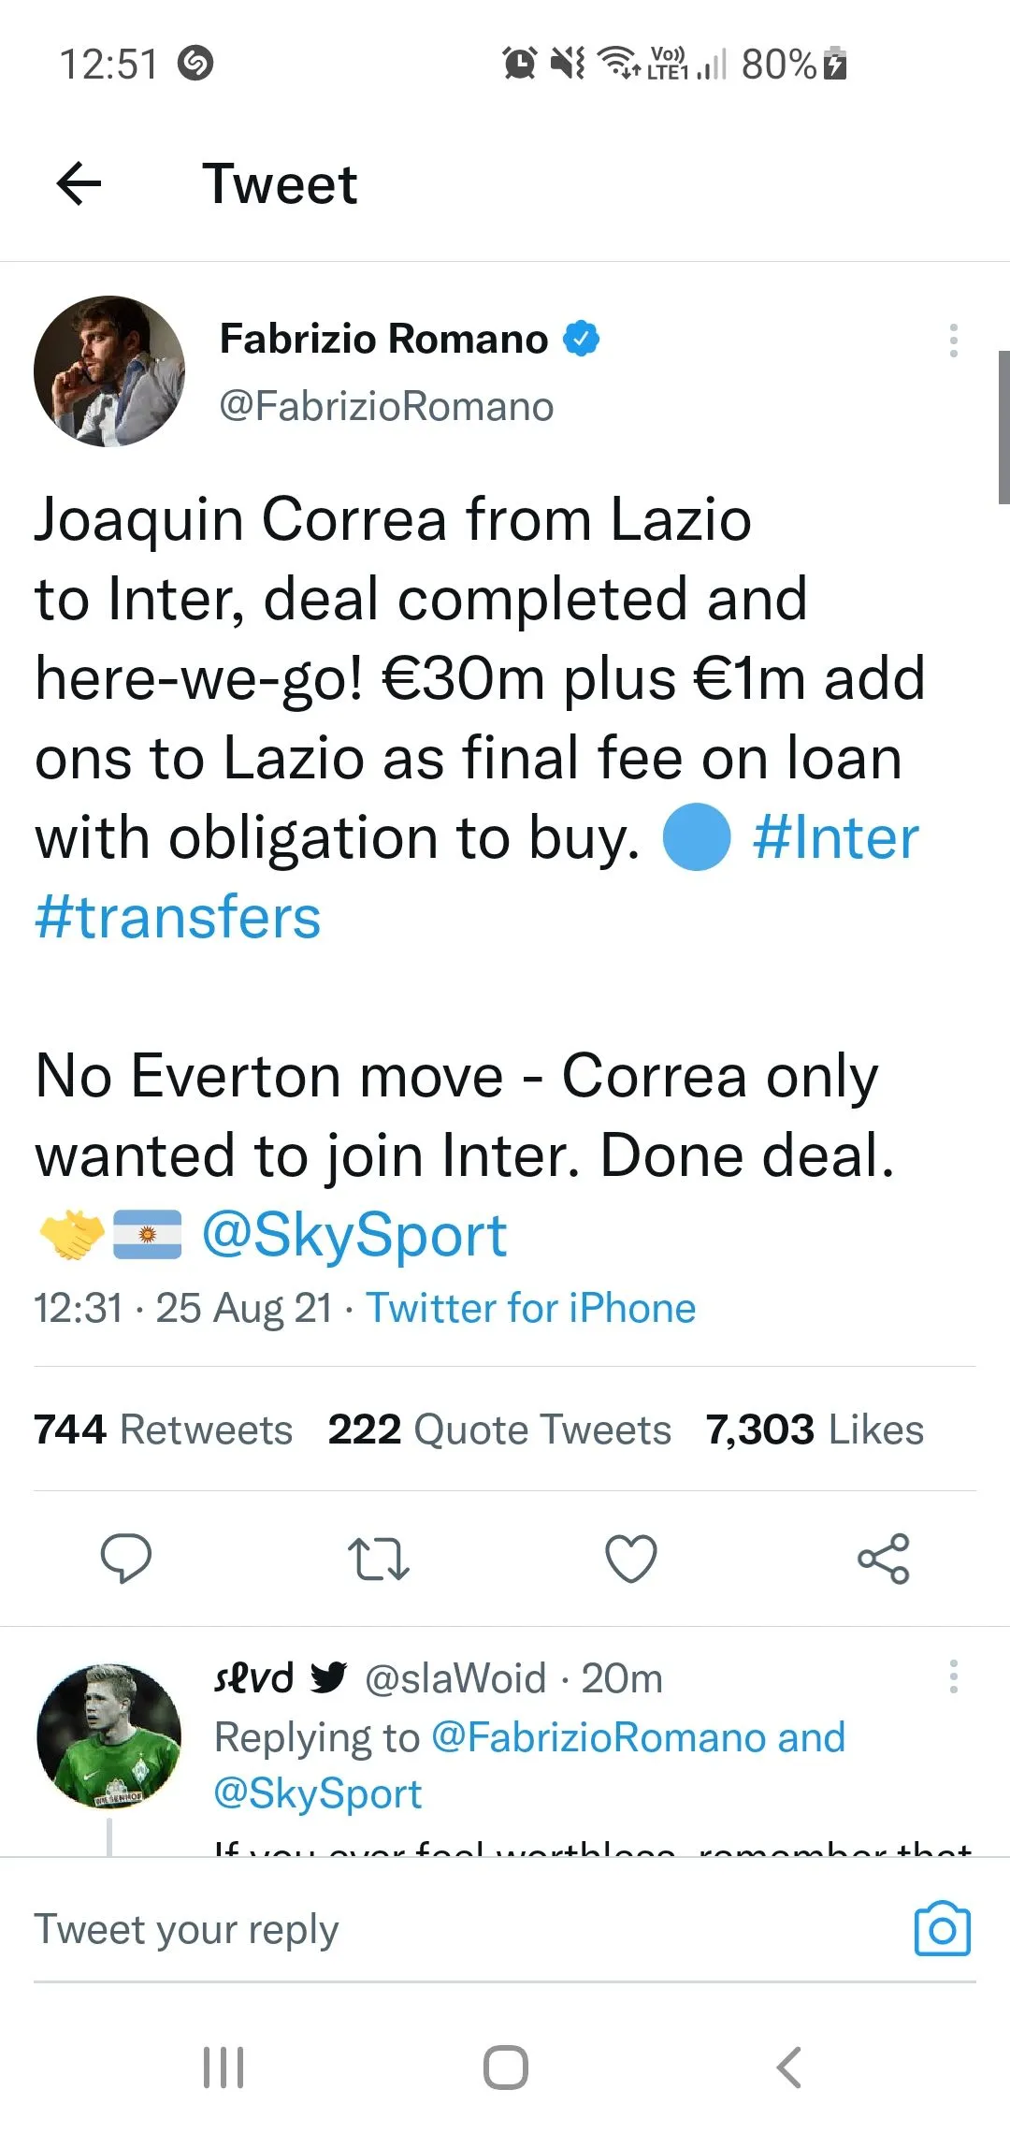Viewport: 1010px width, 2133px height.
Task: Open the Twitter for iPhone link
Action: click(530, 1308)
